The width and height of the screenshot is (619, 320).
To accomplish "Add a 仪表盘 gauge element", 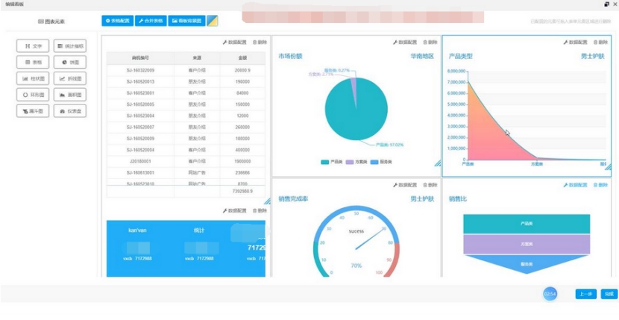I will [x=70, y=111].
